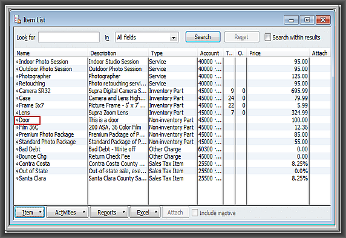
Task: Sort the list by Price column header
Action: [278, 53]
